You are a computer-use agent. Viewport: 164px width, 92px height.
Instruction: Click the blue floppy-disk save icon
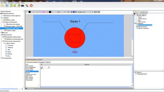pyautogui.click(x=7, y=6)
